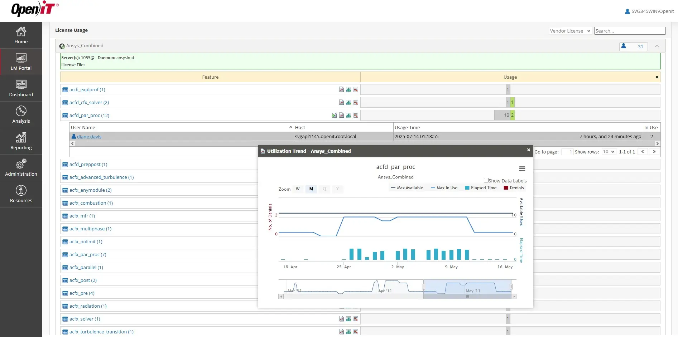Click export icon for acfd_par_proc (12)
This screenshot has width=678, height=337.
tap(334, 115)
